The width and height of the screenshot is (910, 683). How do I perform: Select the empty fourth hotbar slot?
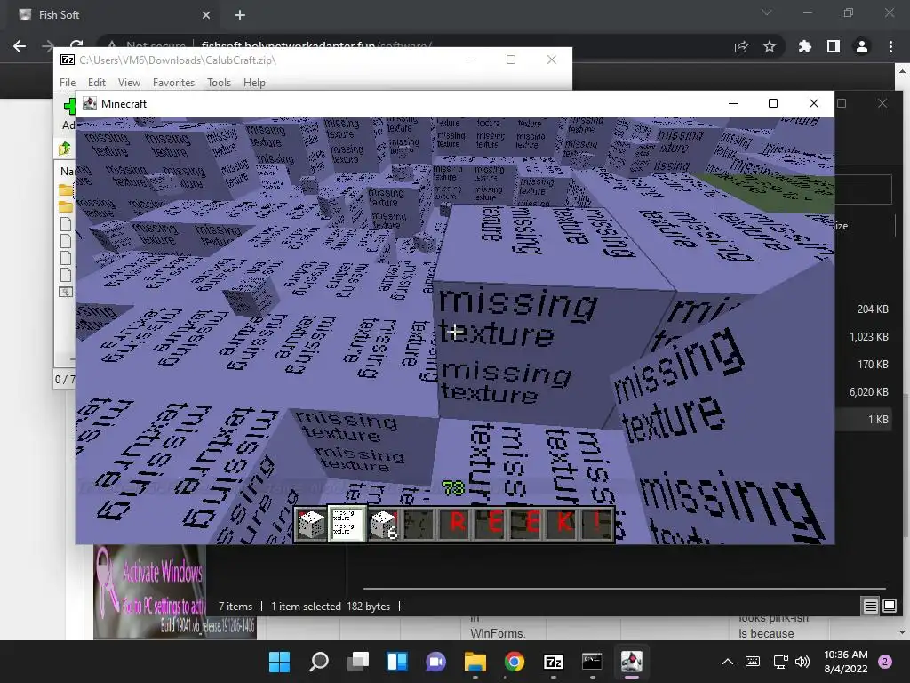[x=419, y=523]
